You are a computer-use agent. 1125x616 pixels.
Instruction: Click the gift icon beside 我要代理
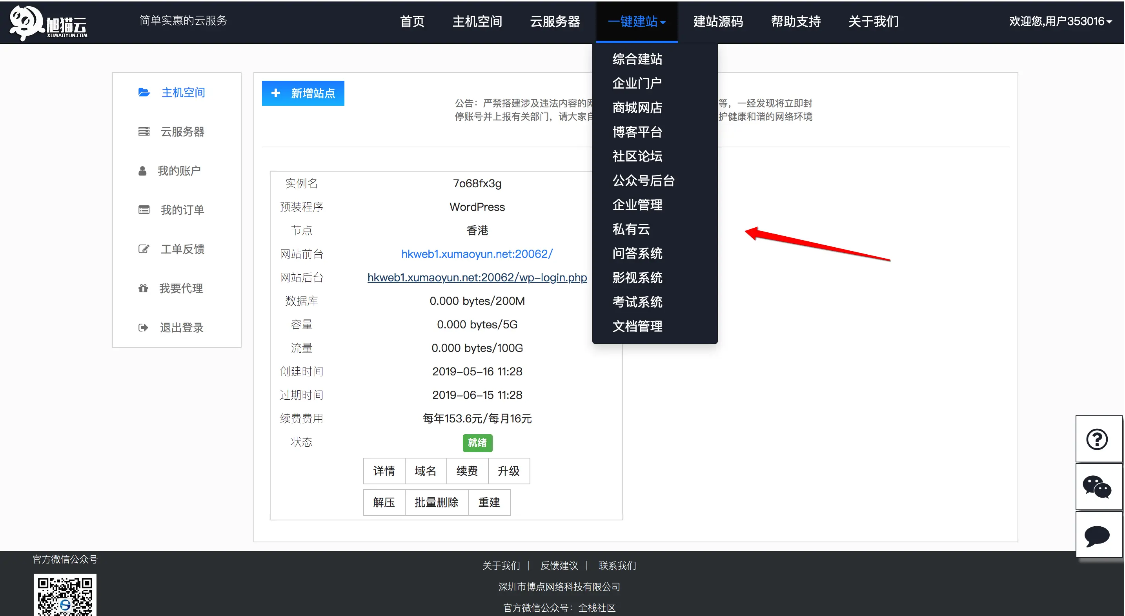tap(143, 288)
